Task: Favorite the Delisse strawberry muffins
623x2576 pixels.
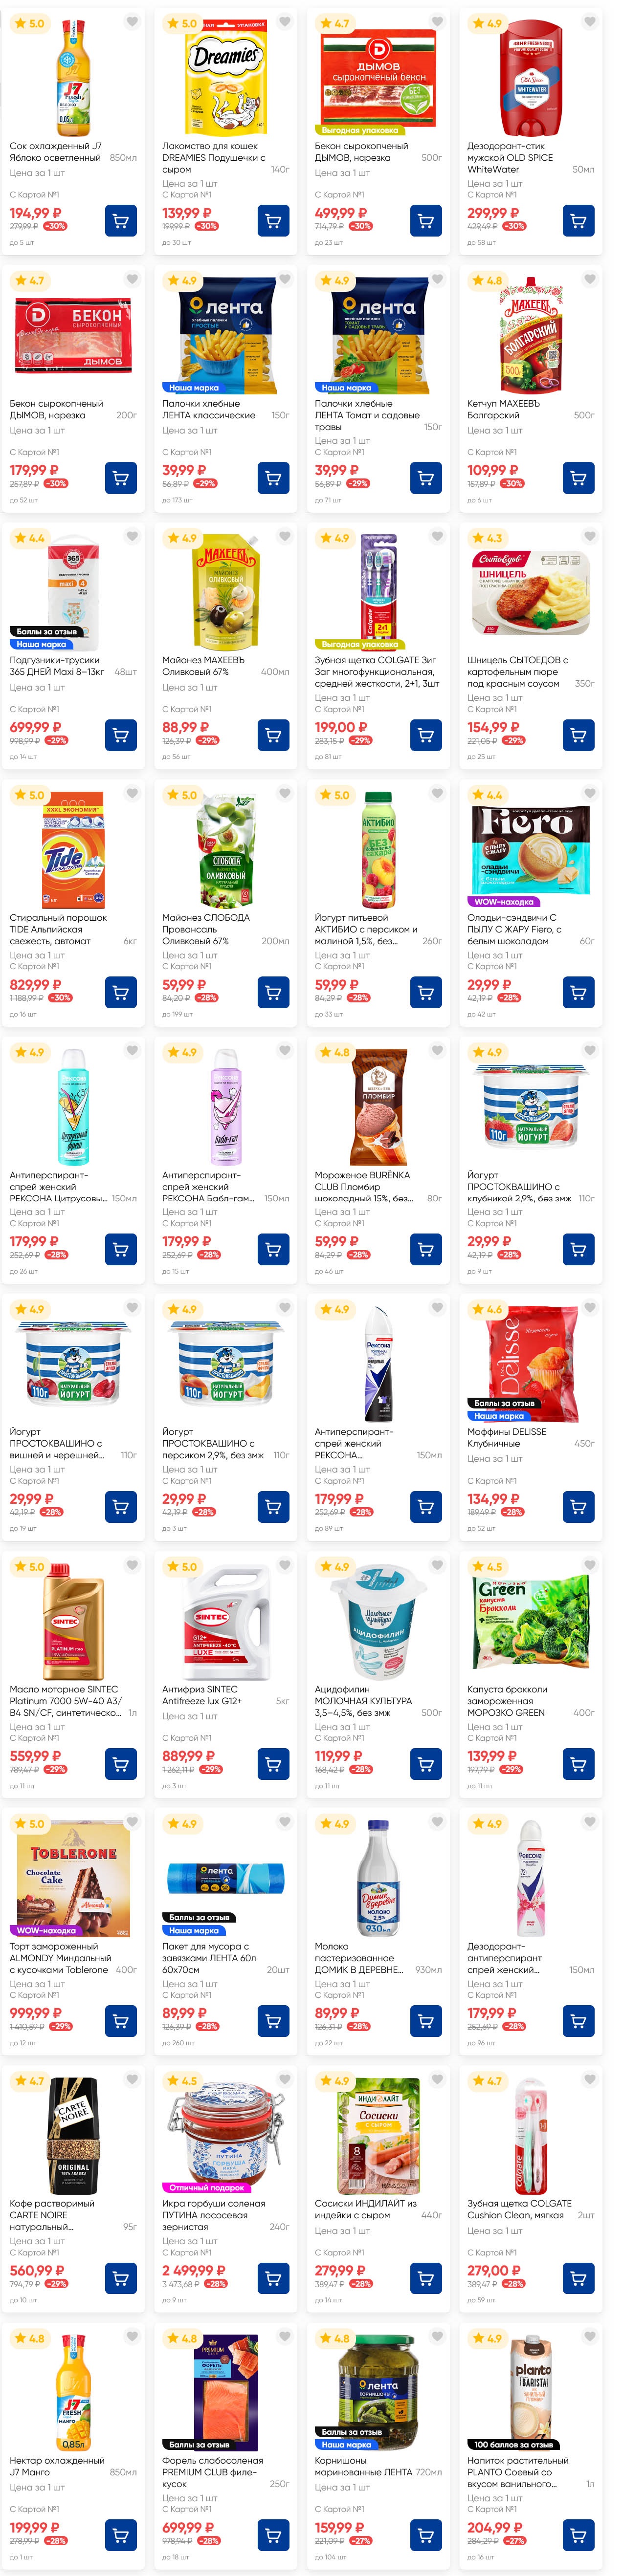Action: tap(590, 1308)
